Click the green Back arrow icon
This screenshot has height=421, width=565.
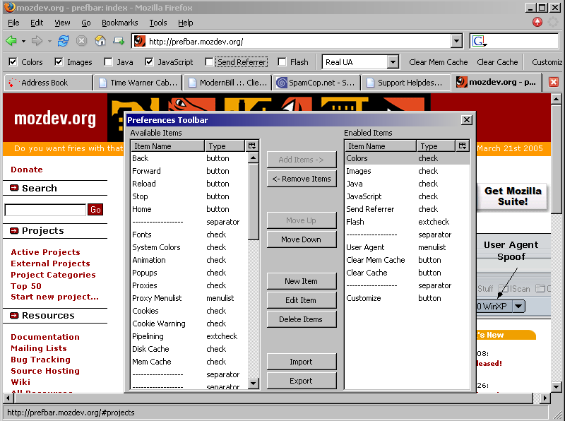11,41
